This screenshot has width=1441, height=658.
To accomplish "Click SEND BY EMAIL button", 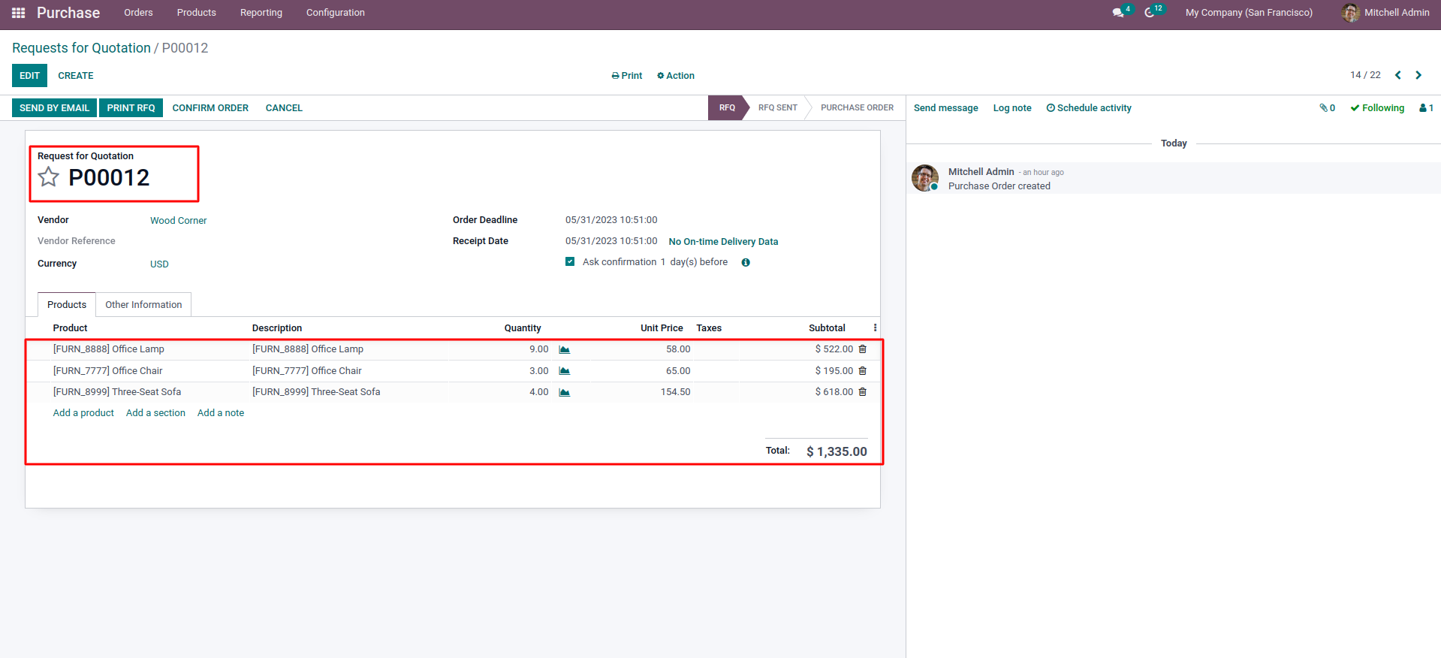I will 54,108.
